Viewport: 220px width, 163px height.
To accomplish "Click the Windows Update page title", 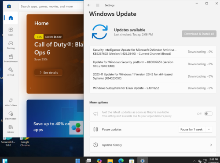I will tap(113, 14).
